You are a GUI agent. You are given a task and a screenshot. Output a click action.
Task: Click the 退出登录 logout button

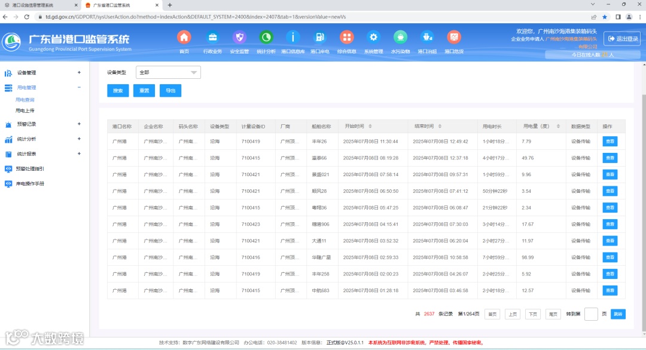[622, 39]
